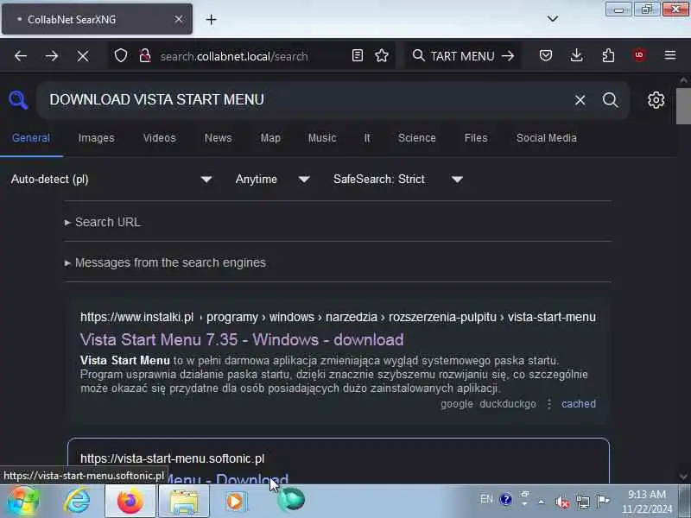Viewport: 691px width, 518px height.
Task: Open the Firefox hamburger menu
Action: (670, 55)
